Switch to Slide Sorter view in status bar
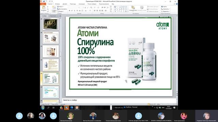This screenshot has width=218, height=122. point(151,104)
